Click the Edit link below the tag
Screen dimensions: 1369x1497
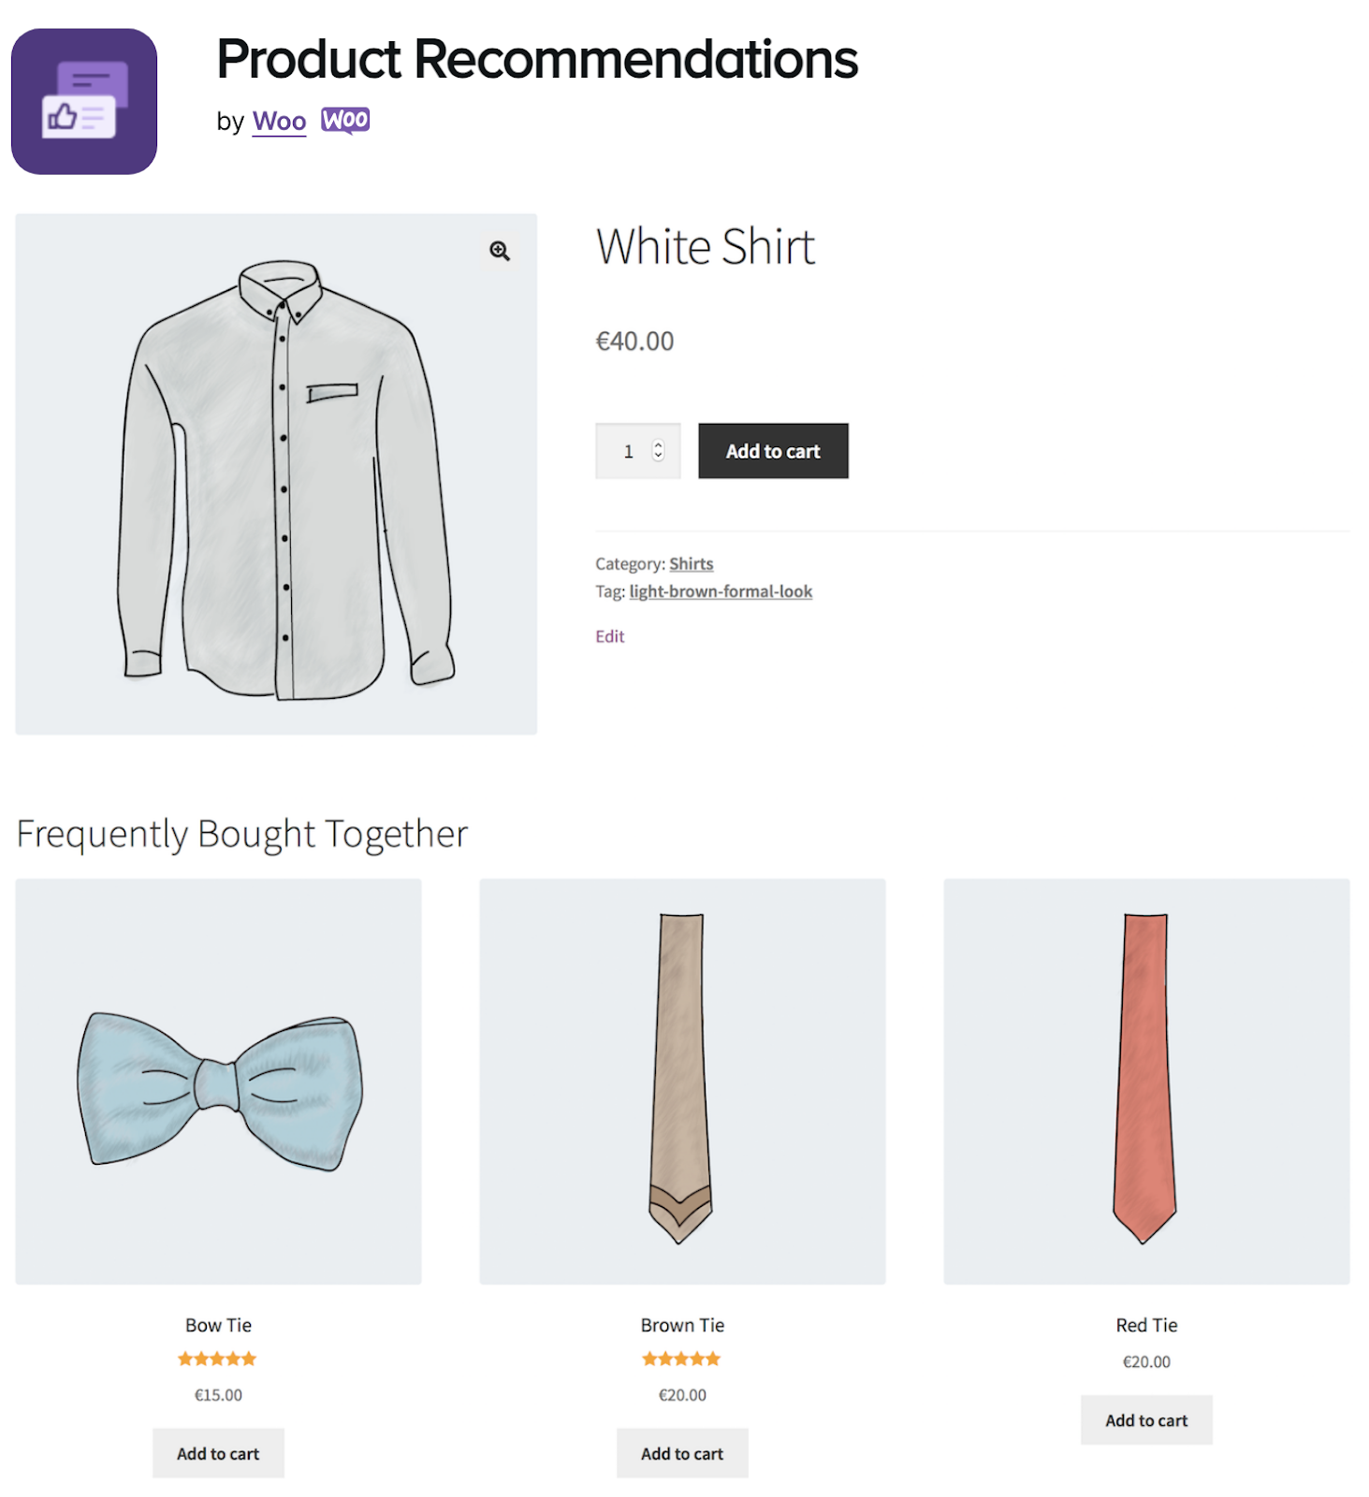[x=608, y=635]
